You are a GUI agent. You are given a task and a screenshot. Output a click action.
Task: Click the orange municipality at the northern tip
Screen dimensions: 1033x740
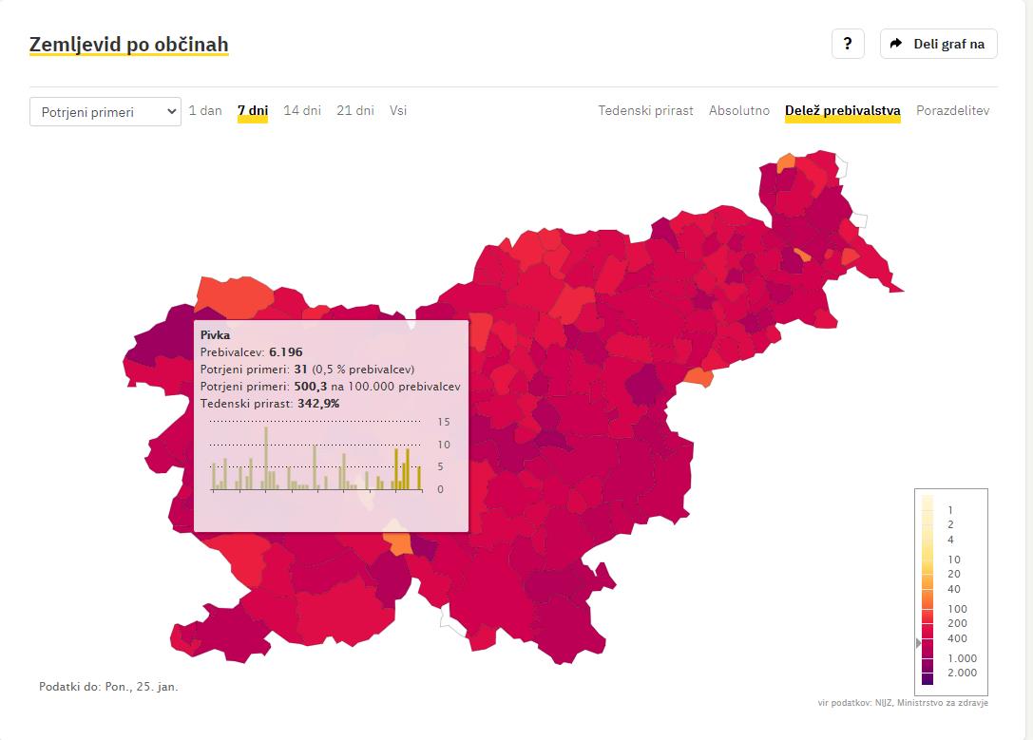786,163
